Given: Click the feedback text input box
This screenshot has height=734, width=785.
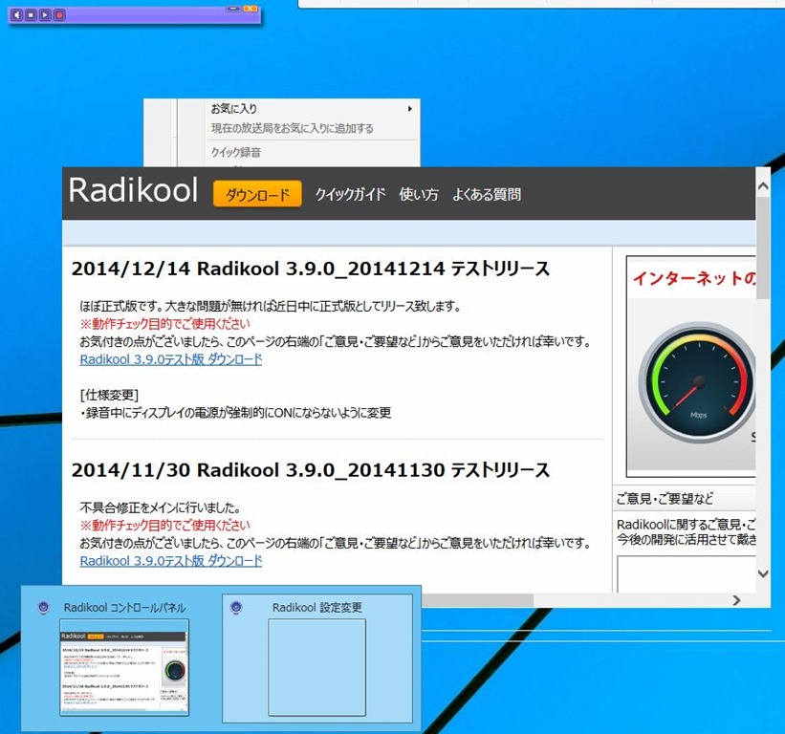Looking at the screenshot, I should coord(687,573).
